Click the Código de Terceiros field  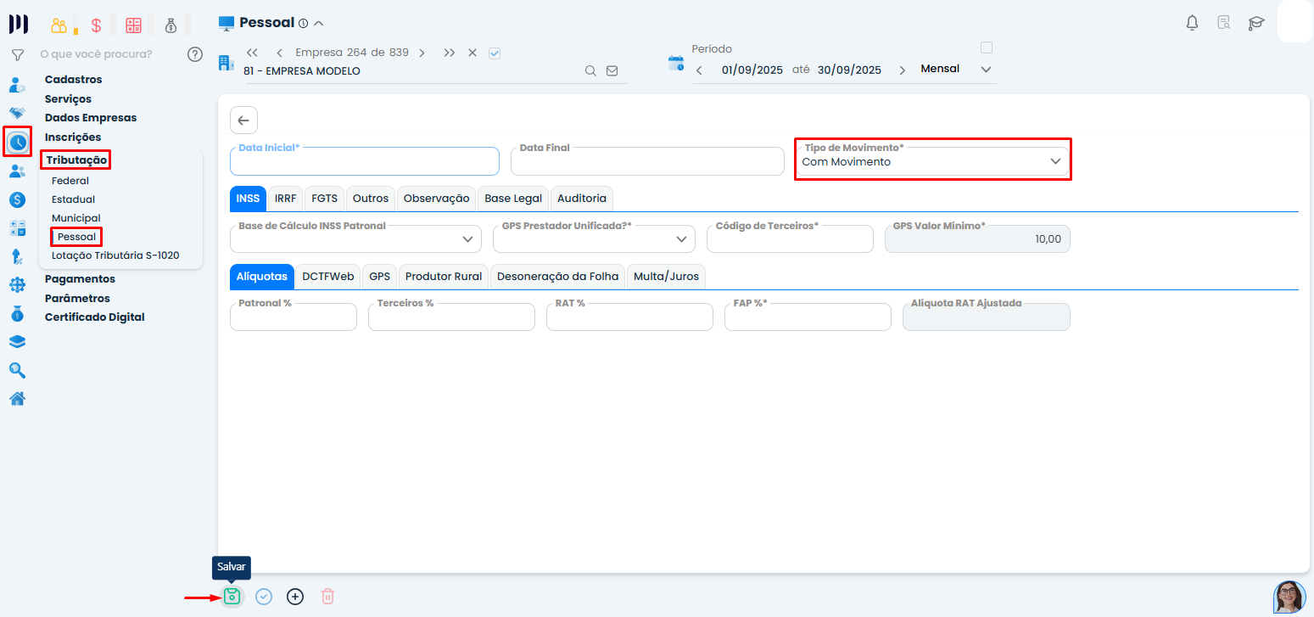pyautogui.click(x=790, y=238)
